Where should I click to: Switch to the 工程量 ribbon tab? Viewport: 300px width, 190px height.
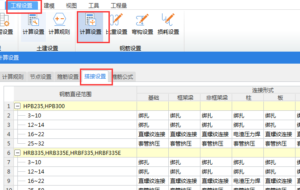click(119, 6)
